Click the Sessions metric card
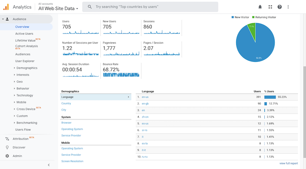 (x=161, y=28)
